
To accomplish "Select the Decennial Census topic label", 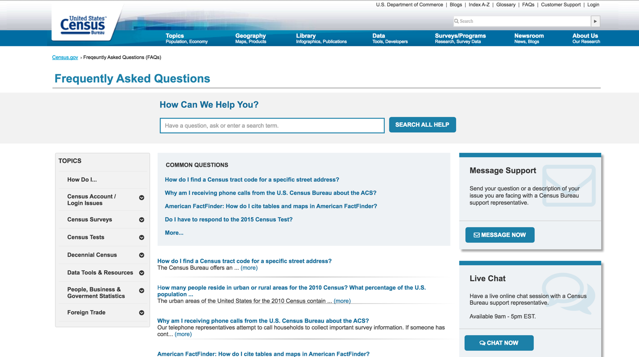I will coord(92,255).
